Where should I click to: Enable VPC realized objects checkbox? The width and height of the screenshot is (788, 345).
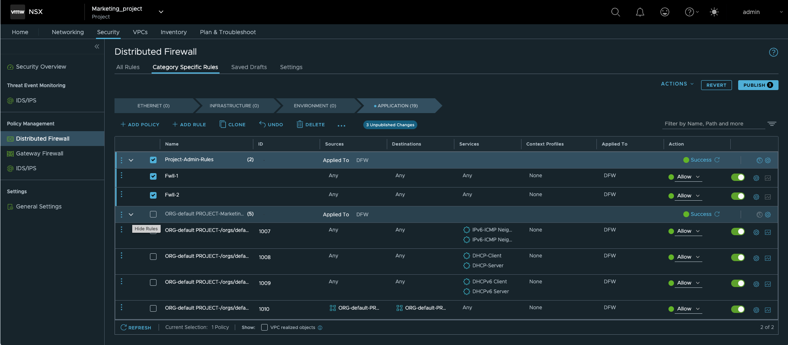click(264, 327)
